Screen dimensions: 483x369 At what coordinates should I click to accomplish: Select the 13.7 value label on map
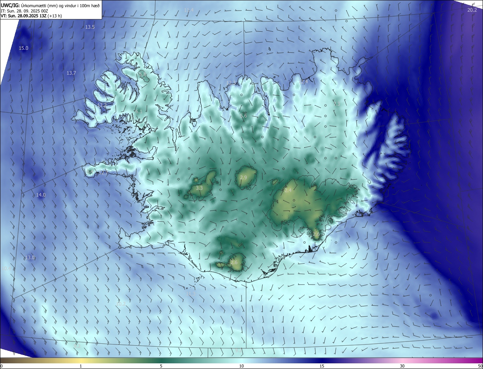71,73
